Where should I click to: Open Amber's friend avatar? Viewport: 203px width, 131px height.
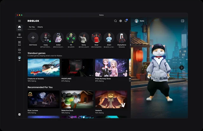58,37
